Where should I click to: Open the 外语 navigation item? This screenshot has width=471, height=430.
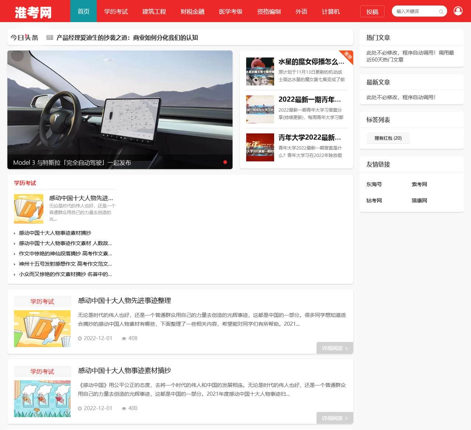pyautogui.click(x=301, y=11)
